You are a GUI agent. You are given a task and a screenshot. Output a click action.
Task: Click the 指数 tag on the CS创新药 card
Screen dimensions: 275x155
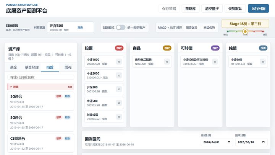click(x=68, y=139)
